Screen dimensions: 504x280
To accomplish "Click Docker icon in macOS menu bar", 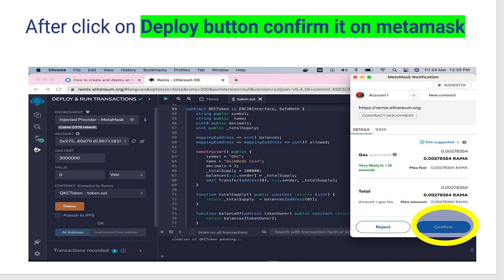I will 306,70.
